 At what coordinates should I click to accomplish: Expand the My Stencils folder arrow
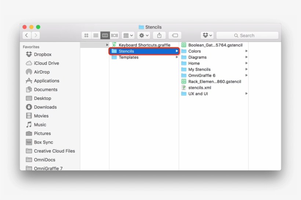[246, 69]
